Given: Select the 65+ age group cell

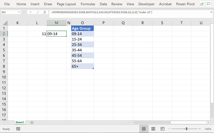Looking at the screenshot, I should 83,66.
